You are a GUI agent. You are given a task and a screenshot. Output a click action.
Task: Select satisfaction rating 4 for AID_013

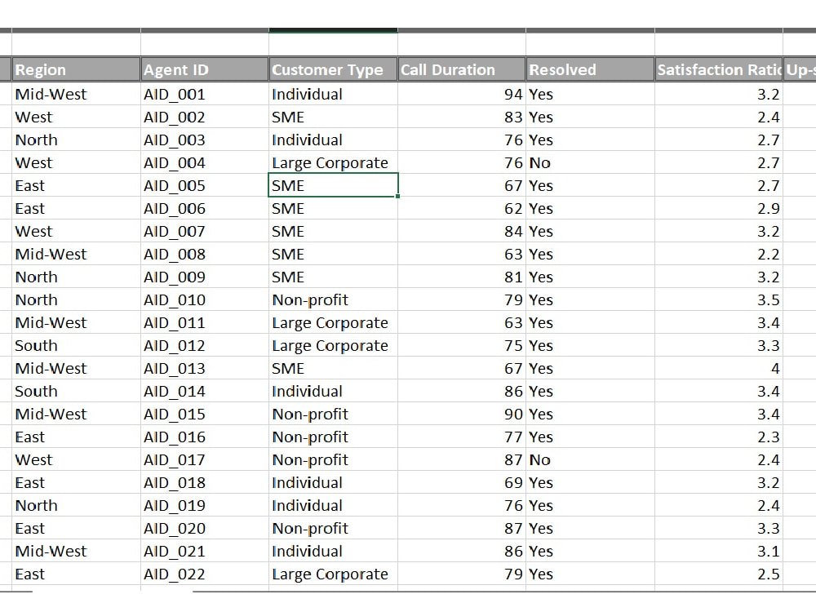coord(719,369)
